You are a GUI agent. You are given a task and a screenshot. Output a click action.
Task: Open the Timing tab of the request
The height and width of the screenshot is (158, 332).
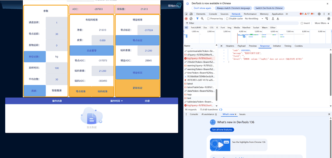pos(288,46)
